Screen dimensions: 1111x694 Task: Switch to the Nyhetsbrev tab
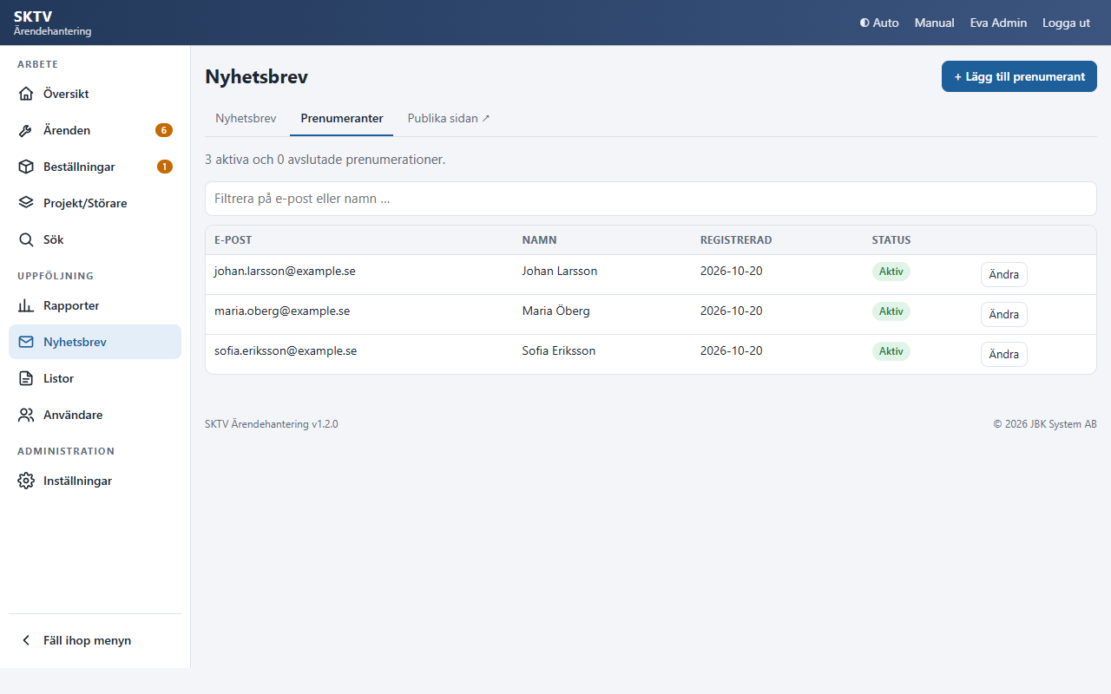click(x=246, y=118)
